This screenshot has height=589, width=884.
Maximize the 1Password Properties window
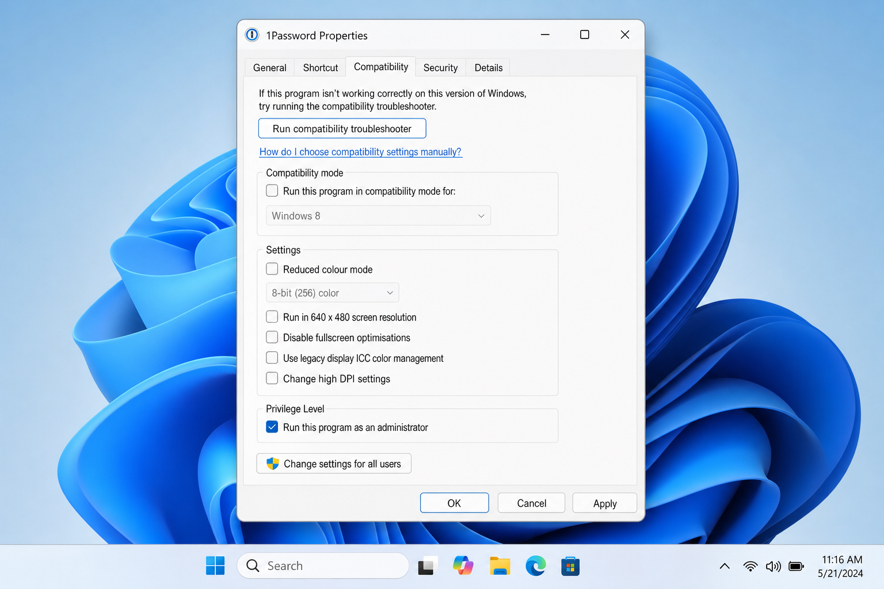(585, 35)
